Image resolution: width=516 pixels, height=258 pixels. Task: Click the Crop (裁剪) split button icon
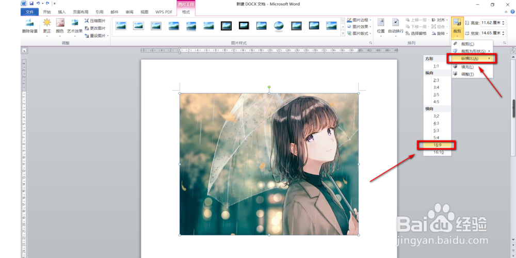(457, 22)
